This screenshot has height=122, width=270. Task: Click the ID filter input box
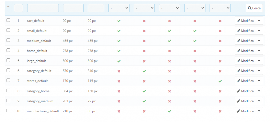[x=18, y=8]
